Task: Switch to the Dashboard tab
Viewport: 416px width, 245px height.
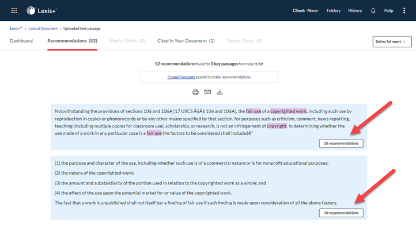Action: [21, 40]
